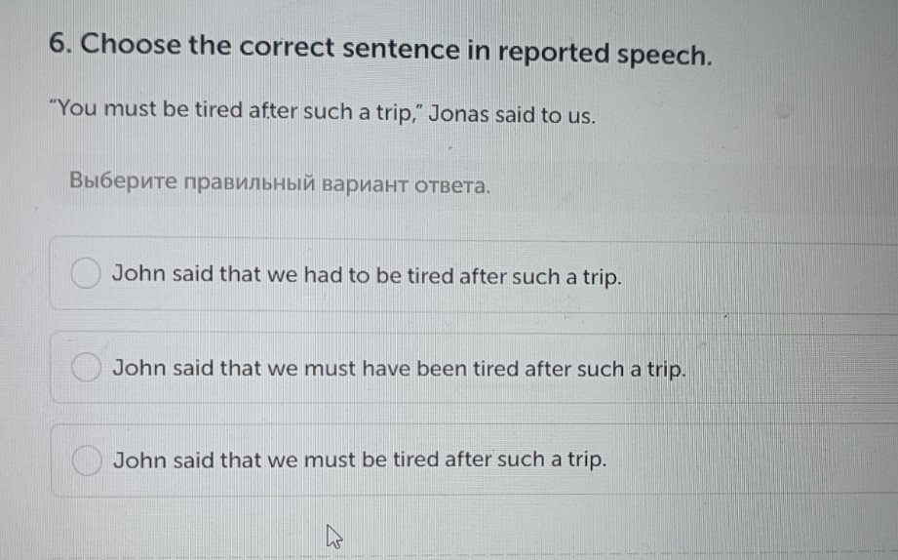The image size is (898, 560).
Task: Click "John" in the second answer option
Action: tap(136, 370)
